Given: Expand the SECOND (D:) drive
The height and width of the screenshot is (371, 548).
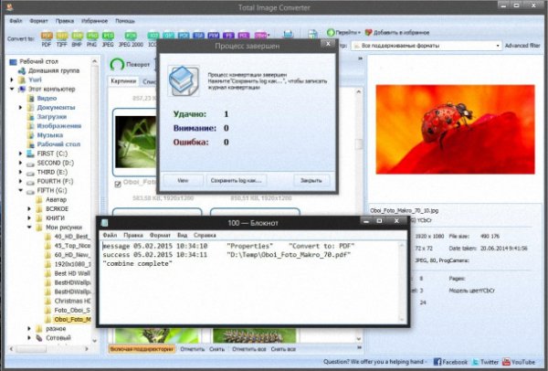Looking at the screenshot, I should point(21,163).
